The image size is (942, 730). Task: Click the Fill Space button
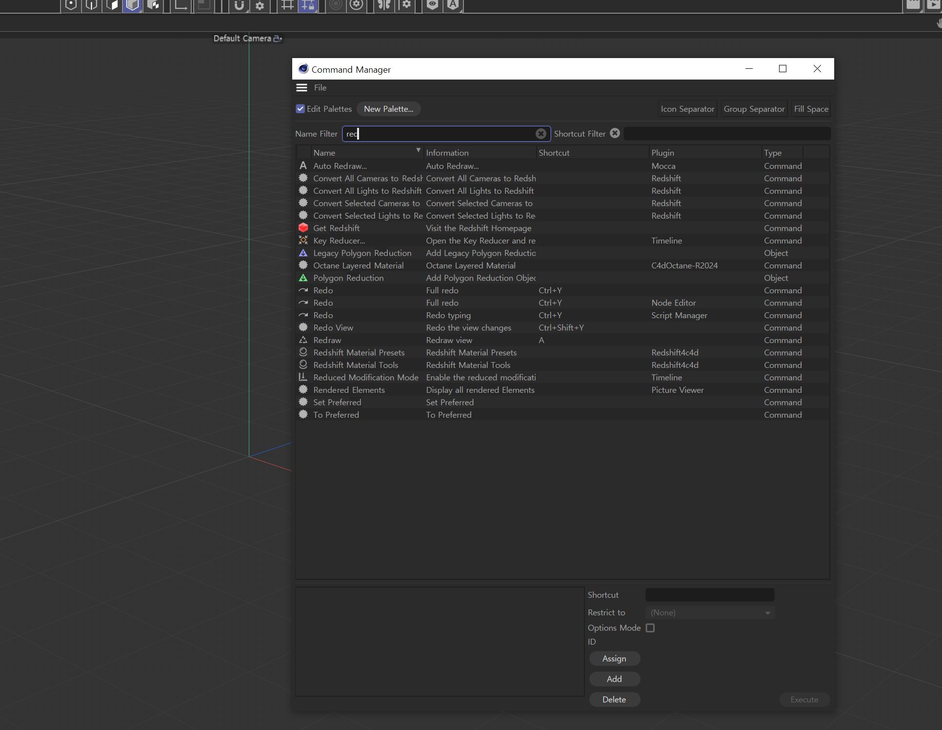coord(811,109)
